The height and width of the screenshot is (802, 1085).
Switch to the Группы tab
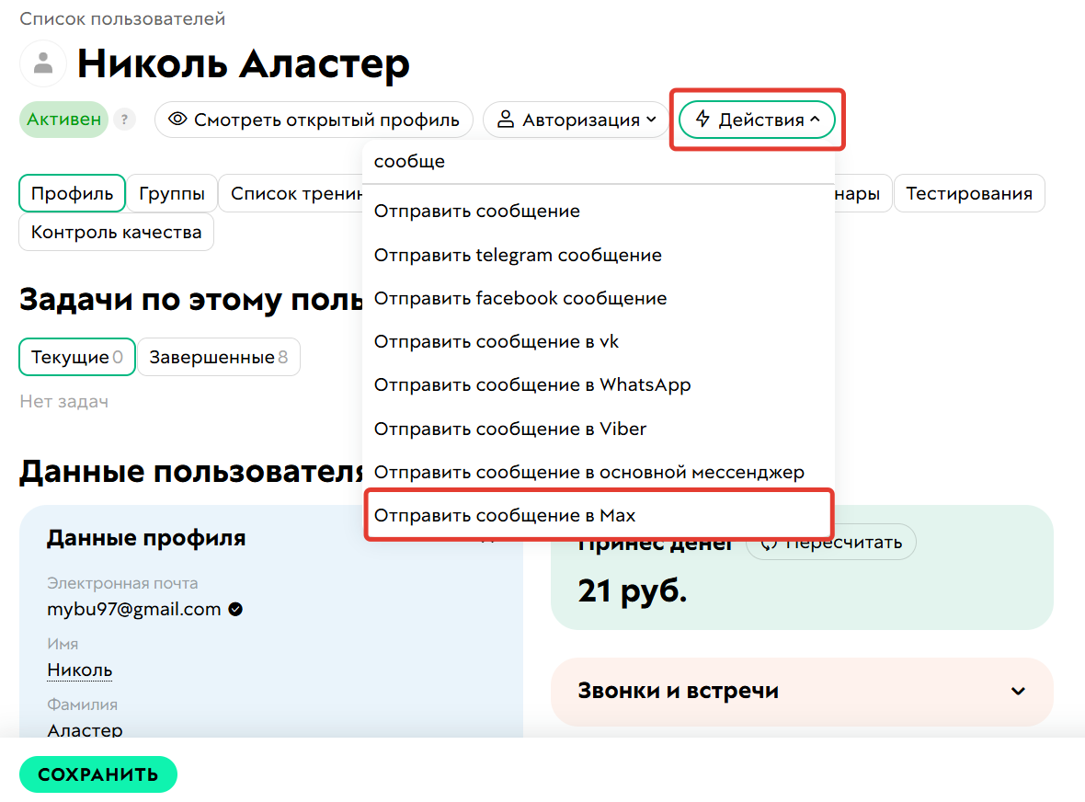tap(171, 193)
